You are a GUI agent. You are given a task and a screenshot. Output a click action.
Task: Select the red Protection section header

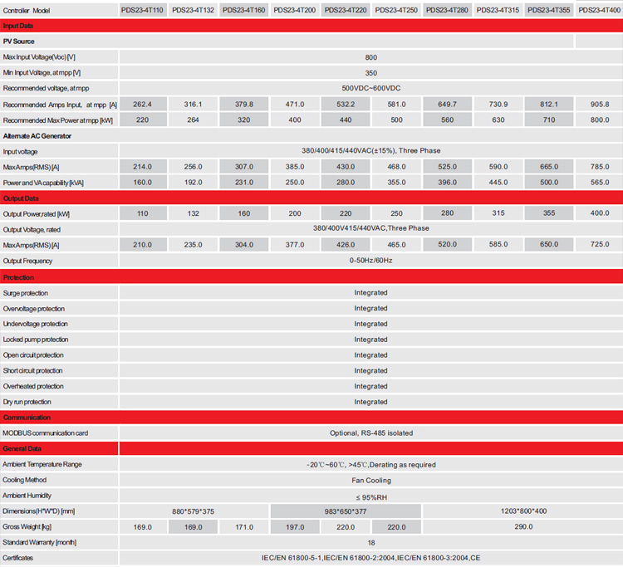[x=311, y=277]
